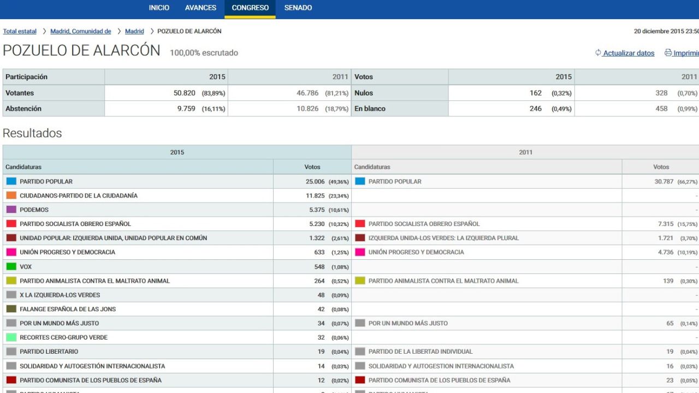Screen dimensions: 699x393
Task: Click the Podemos purple color swatch
Action: tap(11, 210)
